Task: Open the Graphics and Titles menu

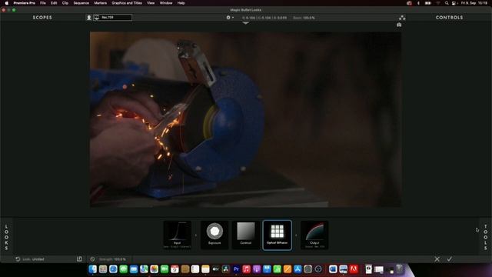Action: (x=127, y=3)
